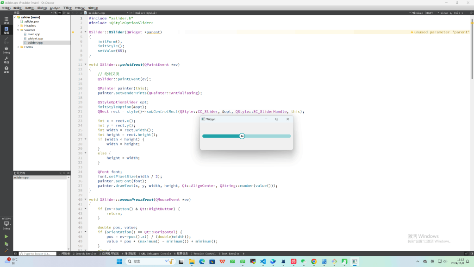
Task: Expand the Headers folder
Action: (x=18, y=25)
